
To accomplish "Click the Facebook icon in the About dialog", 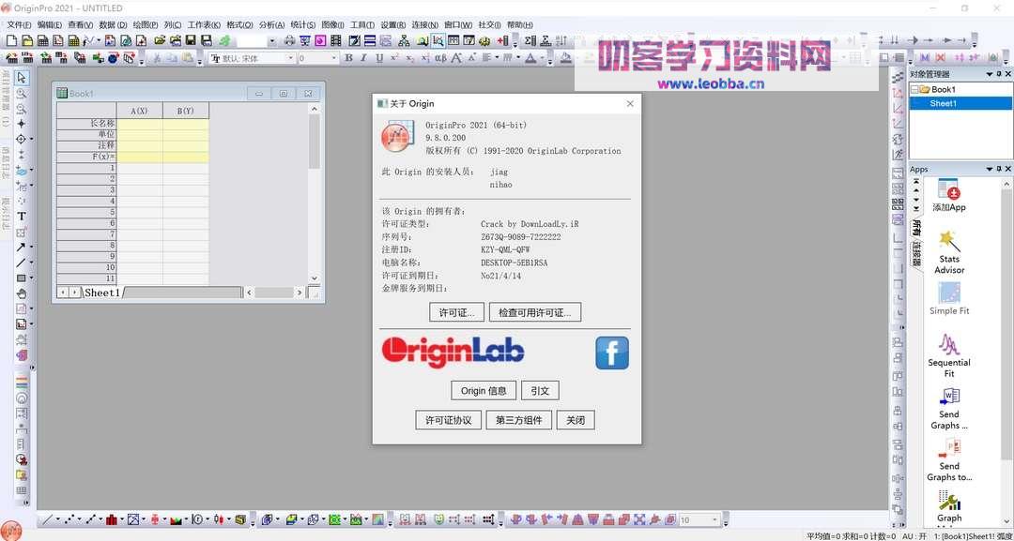I will (611, 353).
